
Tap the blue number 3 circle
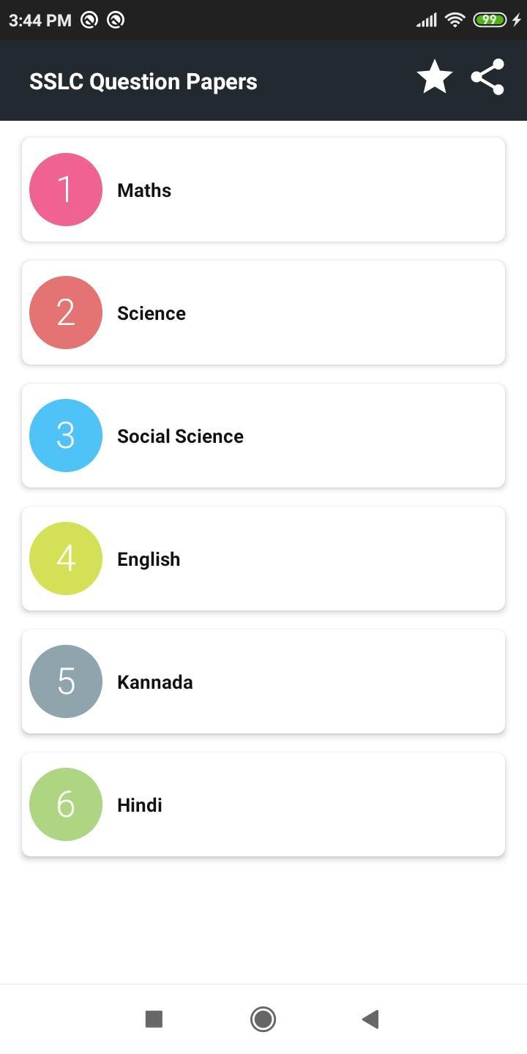(x=66, y=436)
